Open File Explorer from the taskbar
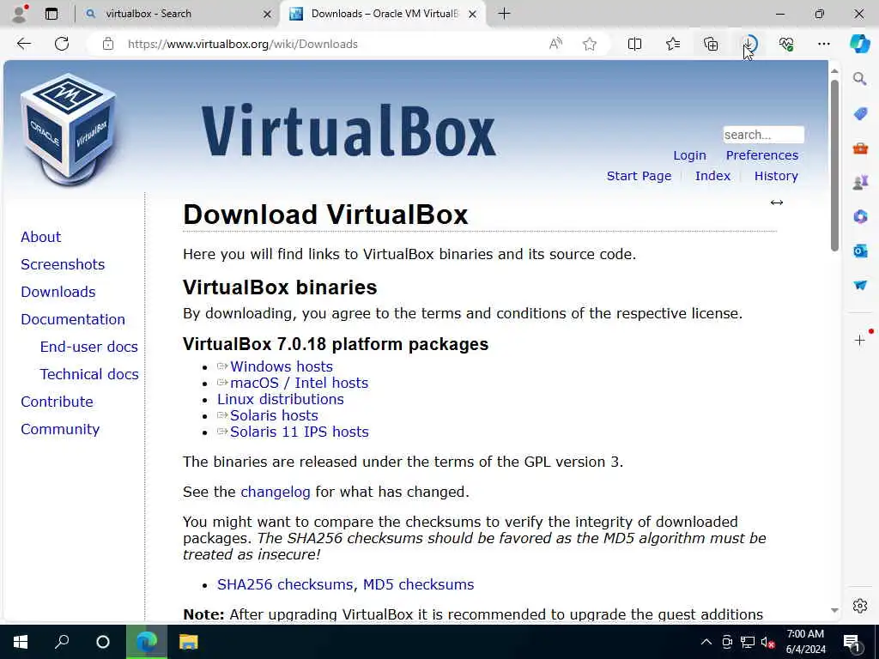Screen dimensions: 879x659 pyautogui.click(x=188, y=642)
